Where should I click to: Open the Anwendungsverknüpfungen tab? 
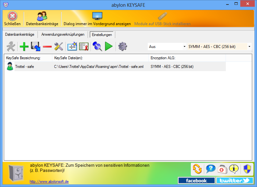click(x=63, y=34)
